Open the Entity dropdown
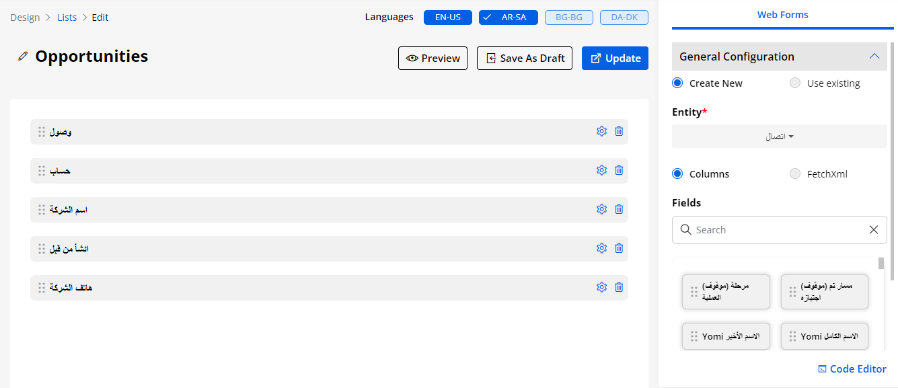Screen dimensions: 898x388 [x=779, y=137]
